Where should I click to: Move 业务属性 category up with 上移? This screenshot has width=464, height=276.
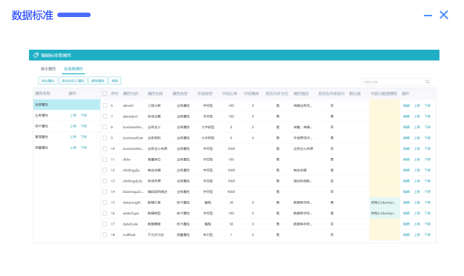(x=73, y=116)
